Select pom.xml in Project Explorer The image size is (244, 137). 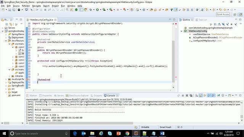pos(16,96)
